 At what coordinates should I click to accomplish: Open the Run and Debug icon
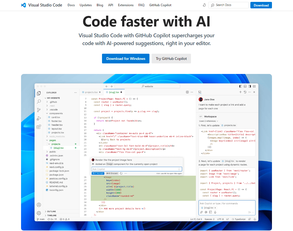[39, 118]
